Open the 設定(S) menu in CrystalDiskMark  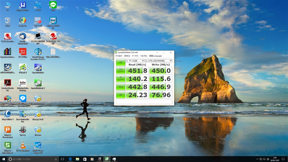pyautogui.click(x=127, y=56)
